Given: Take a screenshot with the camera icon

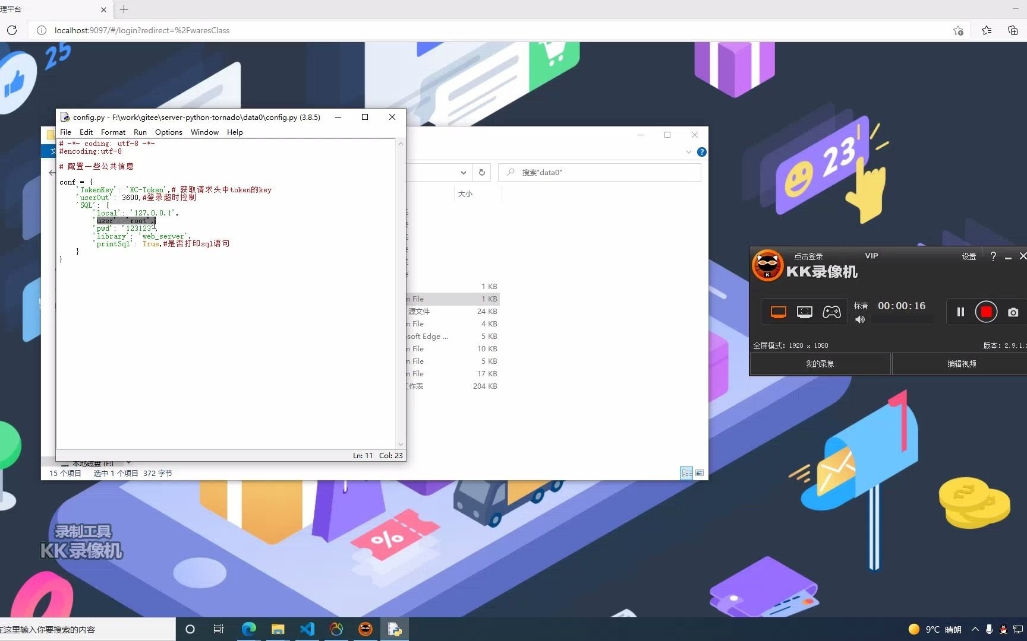Looking at the screenshot, I should tap(1013, 312).
